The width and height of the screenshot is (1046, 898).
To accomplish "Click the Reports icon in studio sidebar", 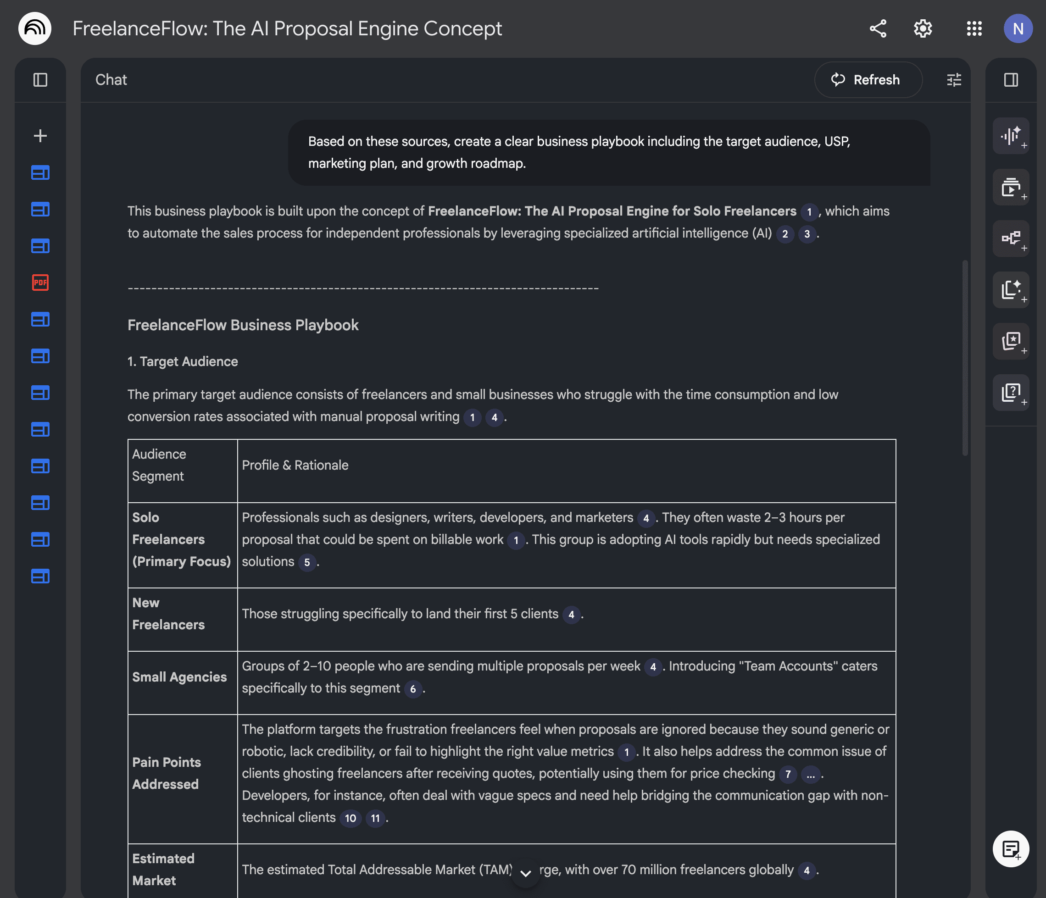I will 1011,290.
